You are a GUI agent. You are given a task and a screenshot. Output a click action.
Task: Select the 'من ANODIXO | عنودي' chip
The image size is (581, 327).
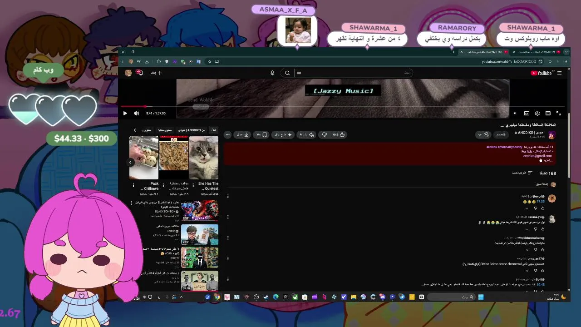coord(191,130)
